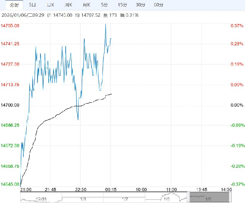Click the black average line's right end
This screenshot has width=245, height=203.
click(111, 94)
